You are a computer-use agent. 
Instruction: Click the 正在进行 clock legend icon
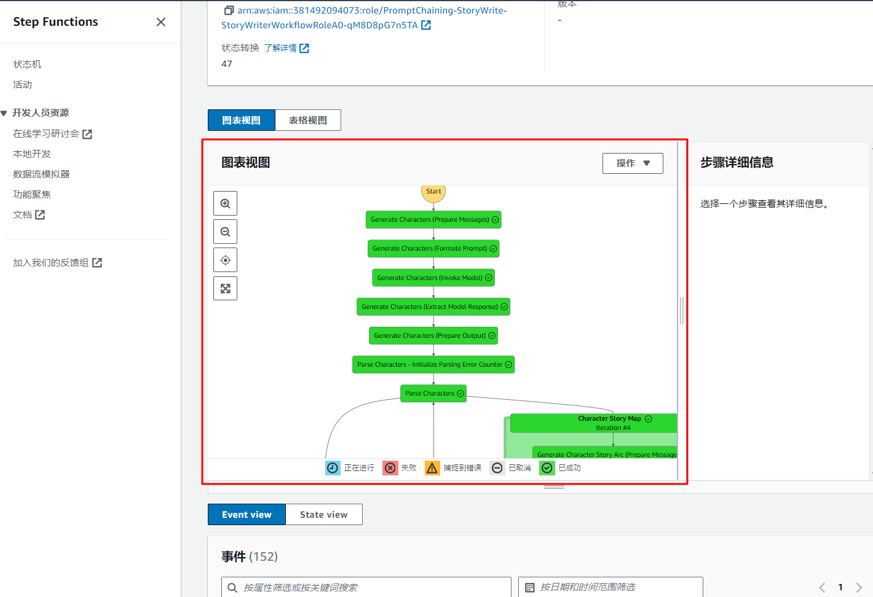pyautogui.click(x=333, y=468)
